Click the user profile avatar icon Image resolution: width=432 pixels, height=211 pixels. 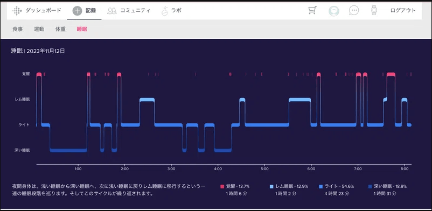point(333,11)
